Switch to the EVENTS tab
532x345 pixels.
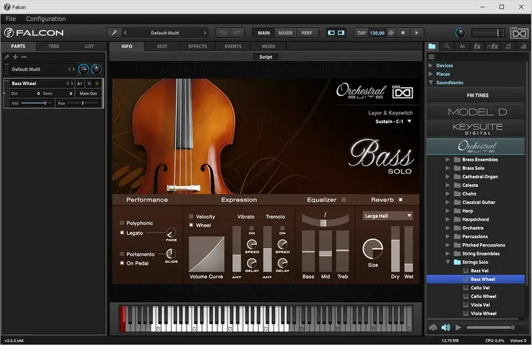[x=233, y=46]
